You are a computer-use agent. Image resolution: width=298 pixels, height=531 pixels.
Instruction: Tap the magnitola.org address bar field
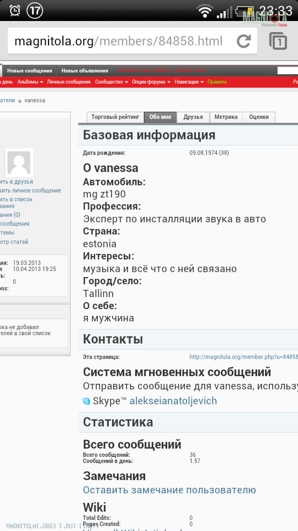coord(132,41)
